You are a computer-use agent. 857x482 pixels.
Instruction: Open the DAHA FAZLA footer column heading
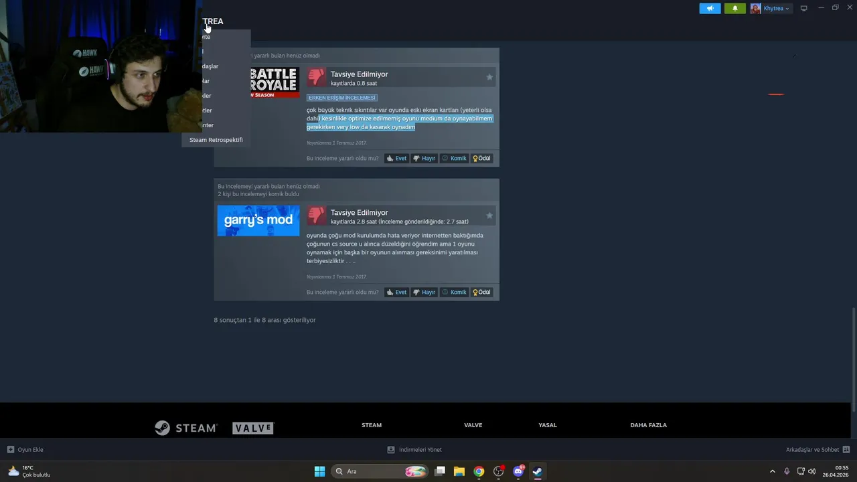[x=648, y=425]
